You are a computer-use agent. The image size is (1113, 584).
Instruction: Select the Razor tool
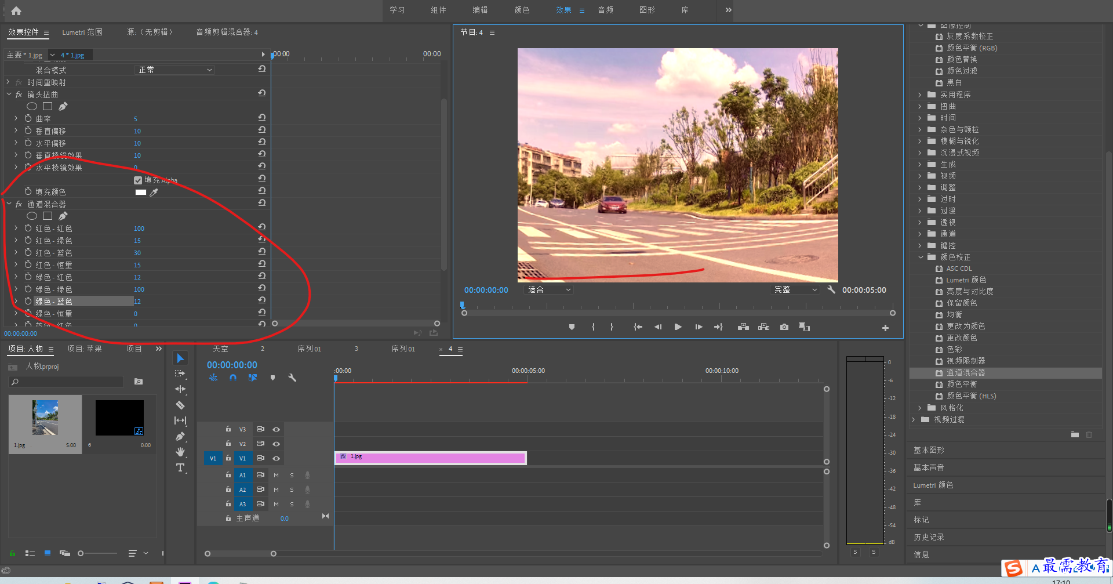[x=180, y=405]
